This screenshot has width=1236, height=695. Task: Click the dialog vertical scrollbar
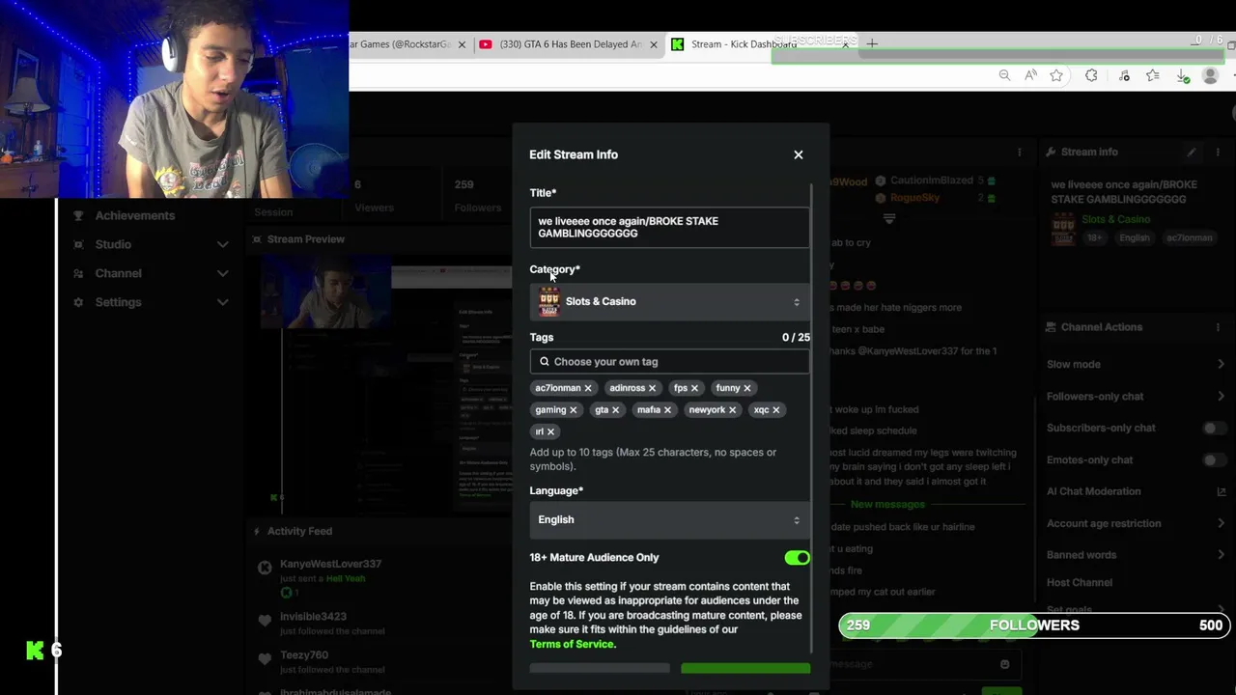(812, 417)
